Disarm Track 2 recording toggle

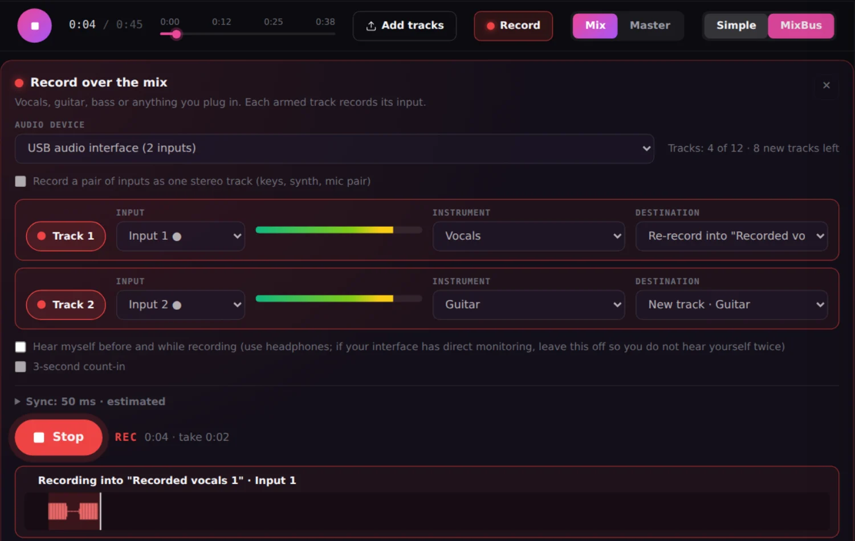pyautogui.click(x=66, y=305)
